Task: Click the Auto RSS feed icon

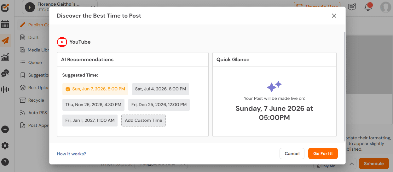Action: 23,113
